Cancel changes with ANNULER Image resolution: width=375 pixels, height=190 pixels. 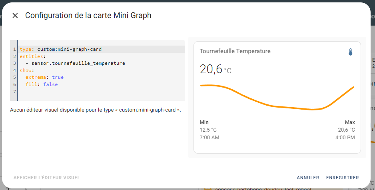click(x=308, y=178)
